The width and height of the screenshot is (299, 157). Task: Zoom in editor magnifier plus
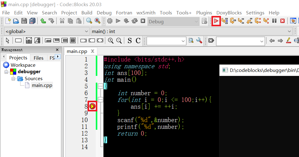110,40
